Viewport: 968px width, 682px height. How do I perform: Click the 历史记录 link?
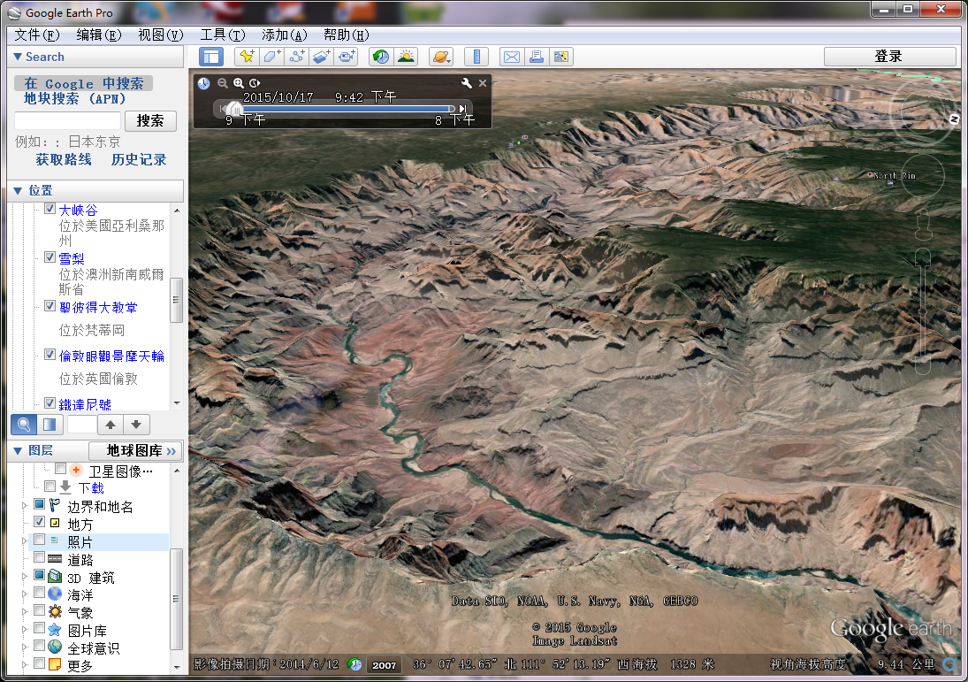[139, 160]
